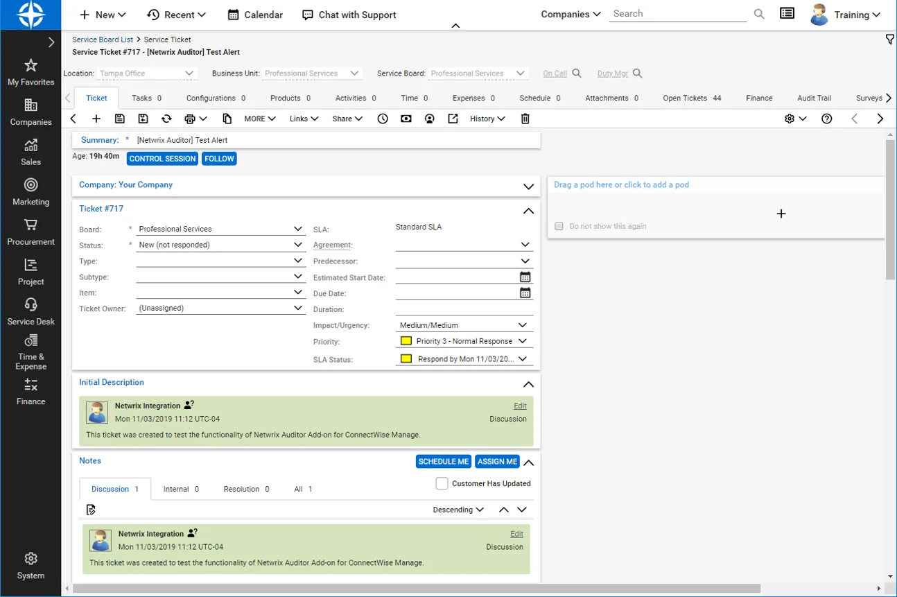This screenshot has height=597, width=897.
Task: Open the Procurement cart module
Action: coord(31,232)
